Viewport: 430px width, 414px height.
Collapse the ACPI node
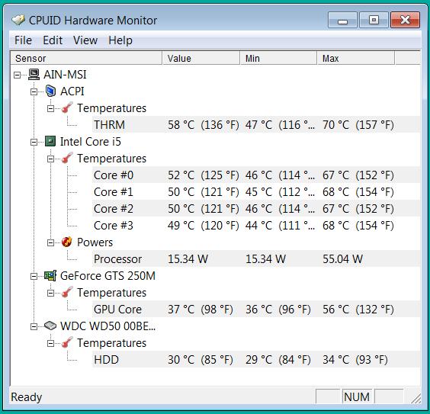coord(34,91)
